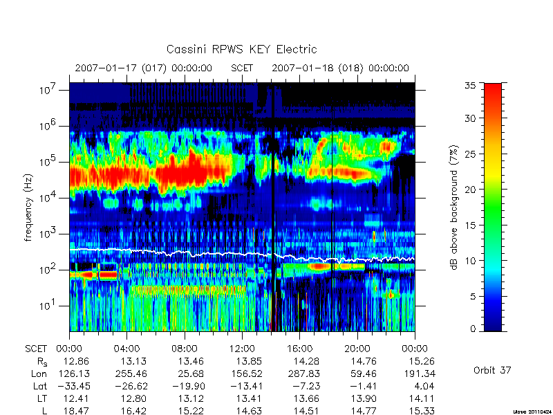The height and width of the screenshot is (415, 553).
Task: Click Rs value 15.26
Action: 421,361
